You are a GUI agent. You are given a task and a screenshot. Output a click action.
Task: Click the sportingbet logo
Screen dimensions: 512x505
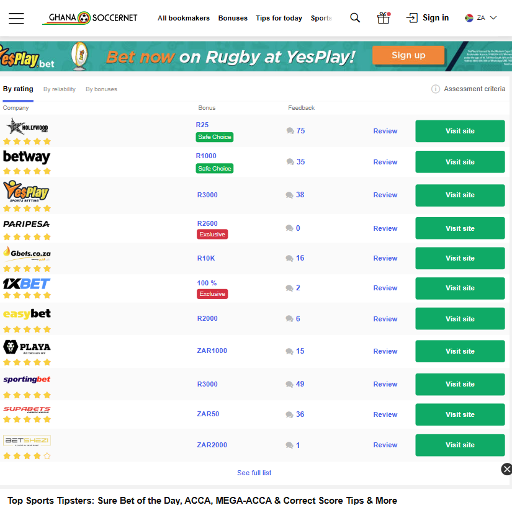(x=27, y=379)
